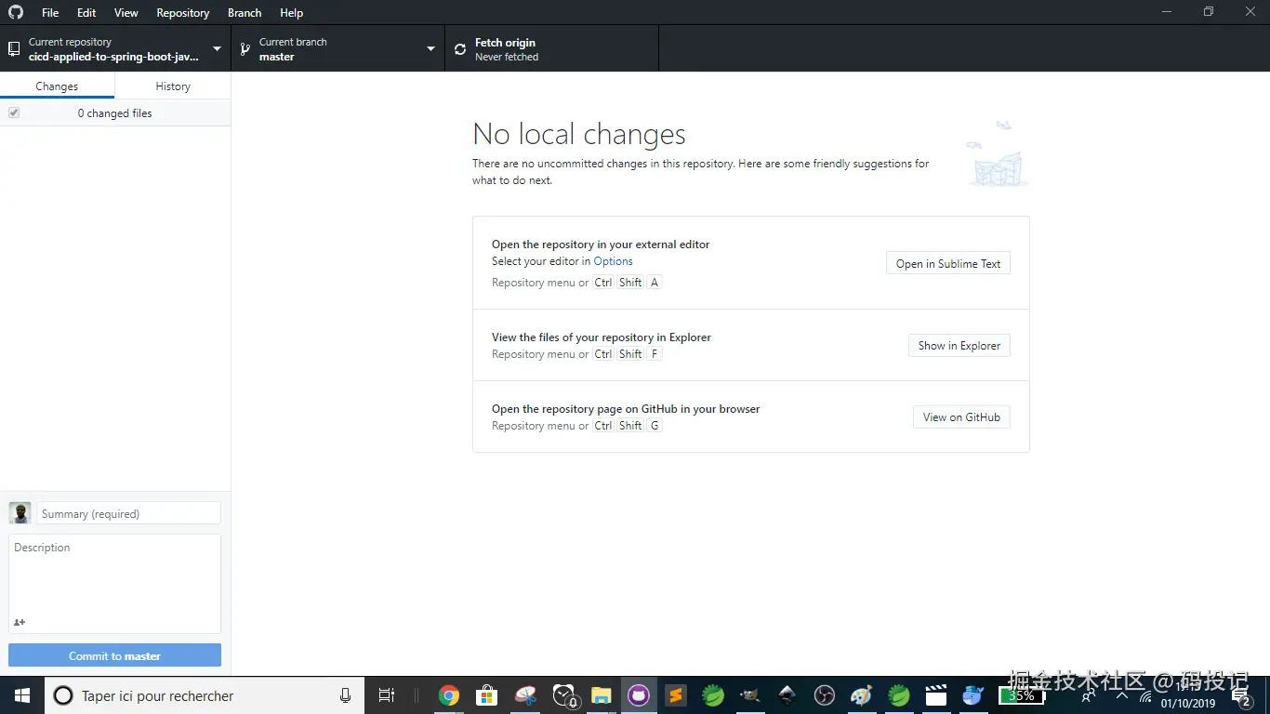Open GIMP from the taskbar
This screenshot has width=1270, height=714.
click(x=750, y=695)
